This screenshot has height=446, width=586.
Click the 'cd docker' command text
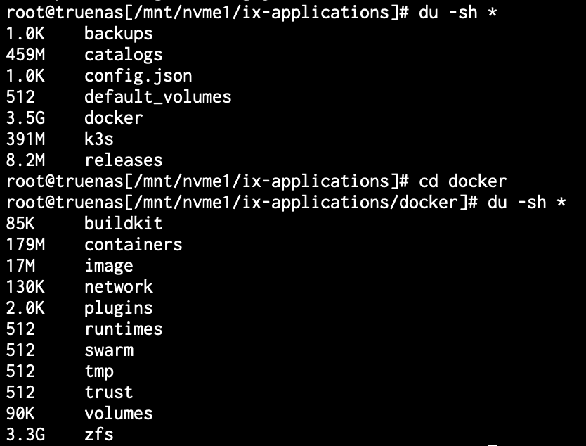462,181
